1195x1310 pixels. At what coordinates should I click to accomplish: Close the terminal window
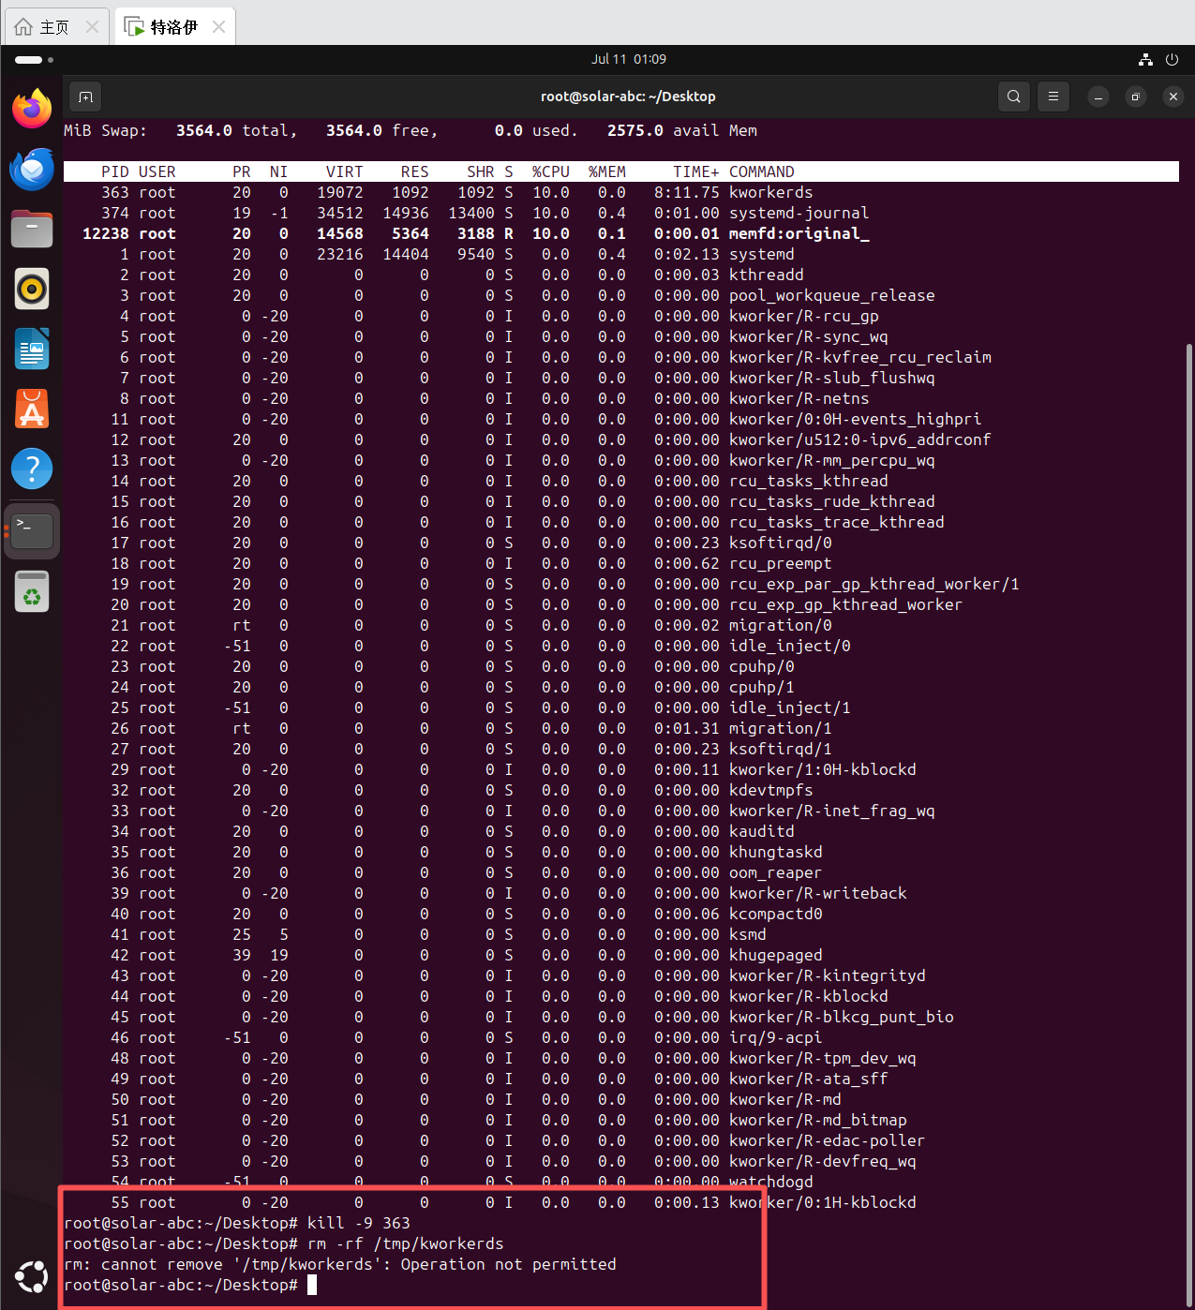[1173, 97]
